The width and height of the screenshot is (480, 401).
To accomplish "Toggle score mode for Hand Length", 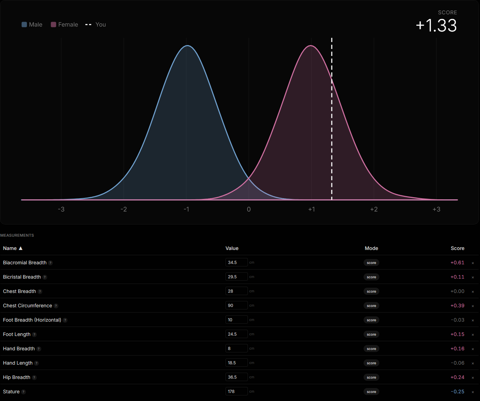I will click(x=371, y=363).
